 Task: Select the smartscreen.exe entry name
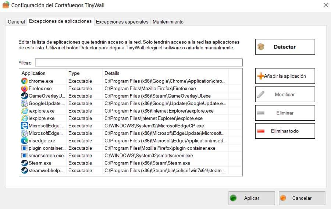[46, 156]
